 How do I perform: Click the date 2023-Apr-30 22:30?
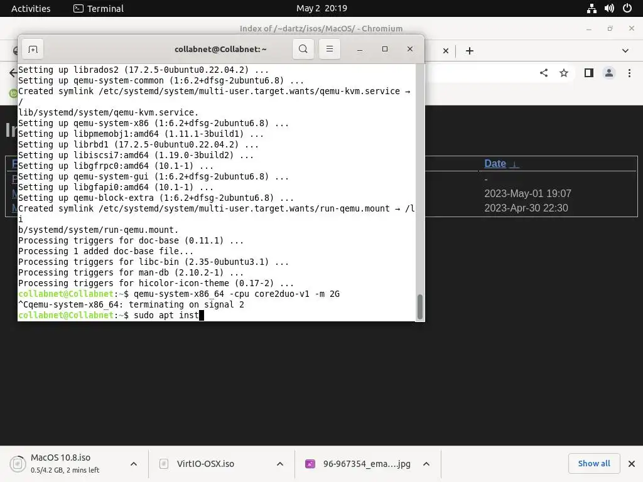click(526, 208)
